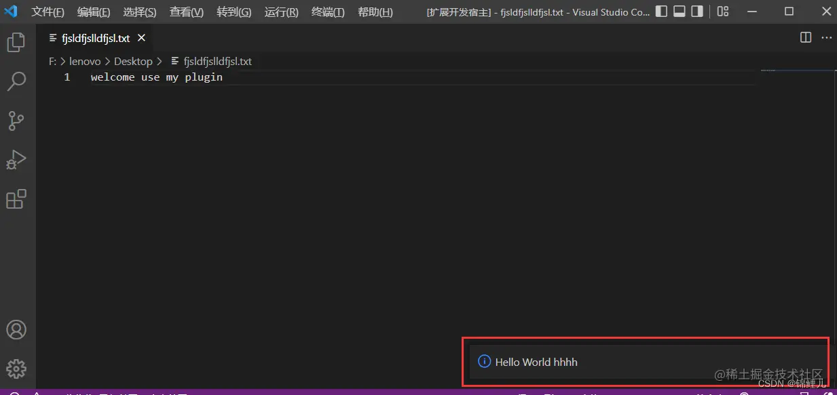Open the Run and Debug view
The image size is (837, 395).
point(16,161)
